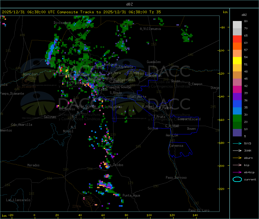Click the green 30 dBZ color swatch
Viewport: 259px width, 219px height.
click(x=237, y=118)
